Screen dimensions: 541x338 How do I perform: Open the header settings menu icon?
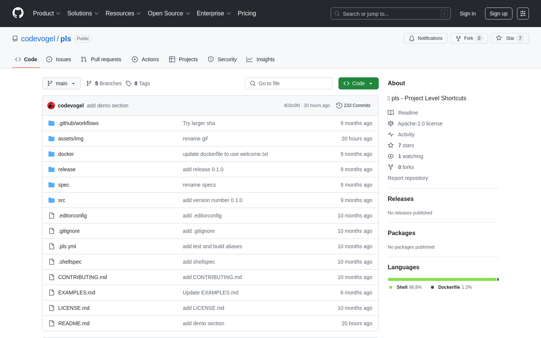pos(523,14)
